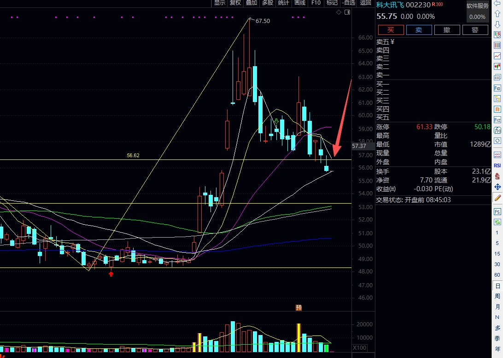Click the circle icon in right sidebar
This screenshot has height=358, width=503.
tap(497, 141)
